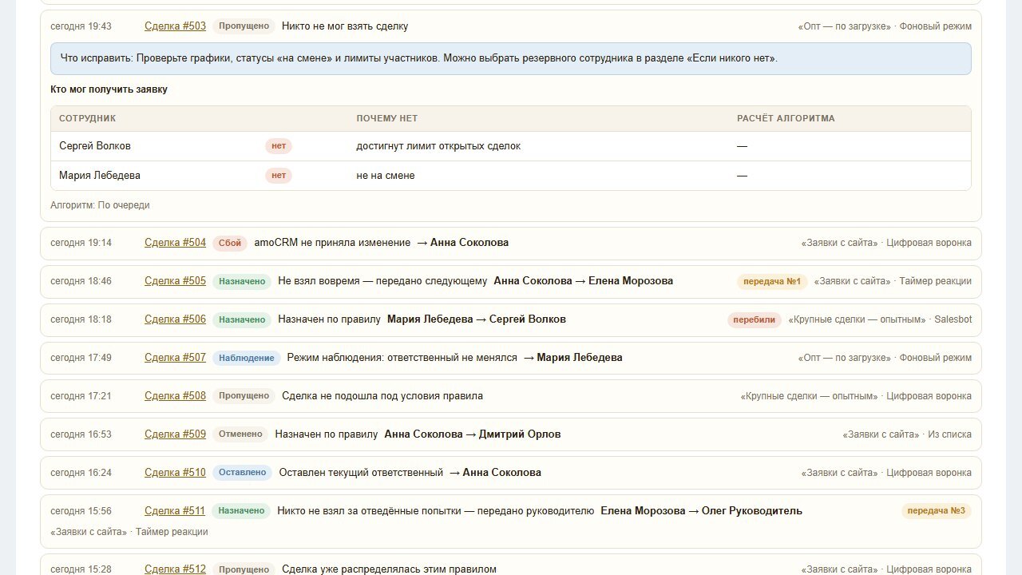The height and width of the screenshot is (575, 1022).
Task: Click the «Пропущено» badge beside Сделка #503
Action: pos(244,26)
